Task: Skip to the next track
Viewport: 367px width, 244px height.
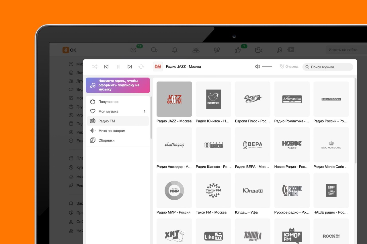Action: [130, 67]
